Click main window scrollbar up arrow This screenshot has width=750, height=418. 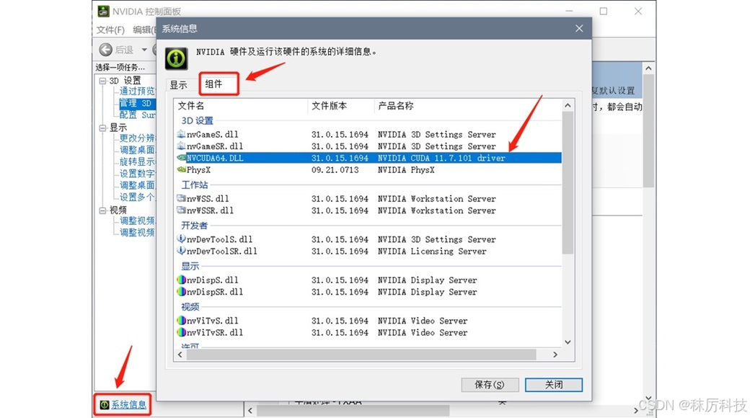tap(648, 68)
